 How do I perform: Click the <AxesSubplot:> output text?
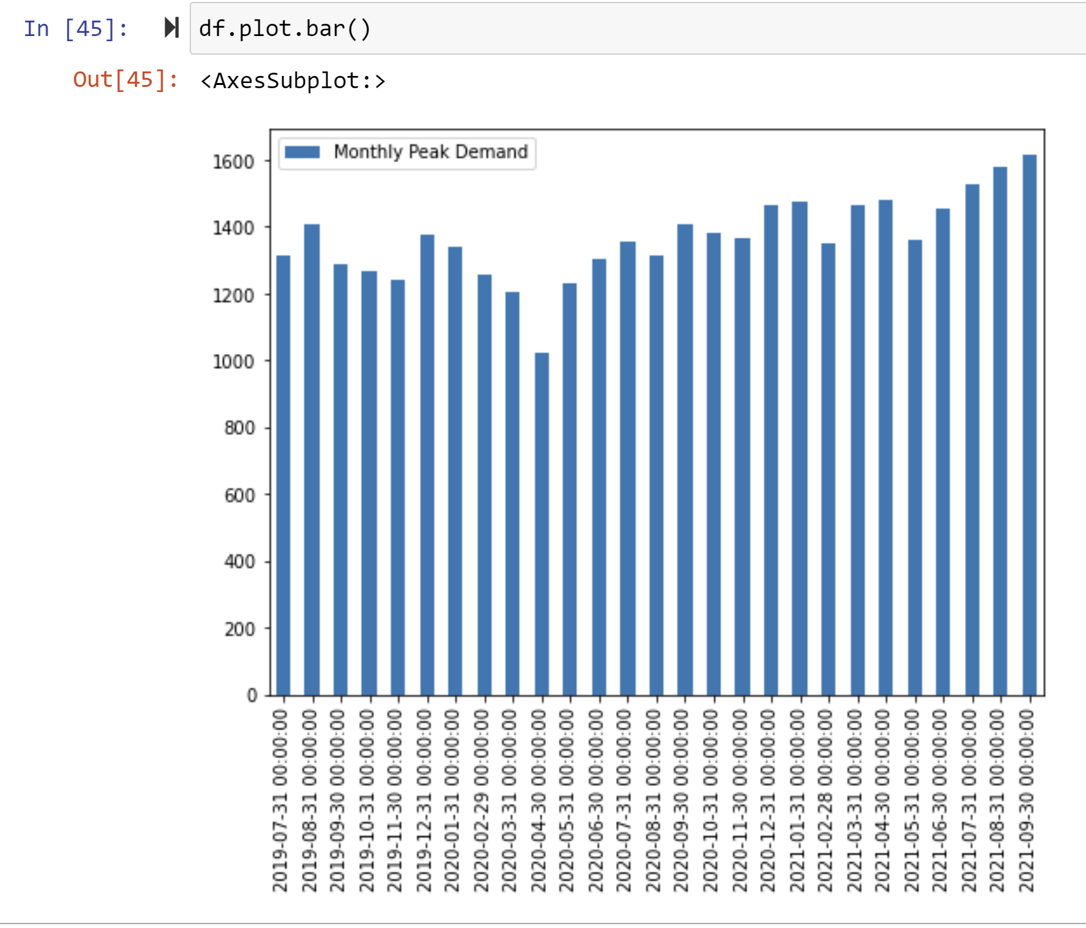[293, 80]
